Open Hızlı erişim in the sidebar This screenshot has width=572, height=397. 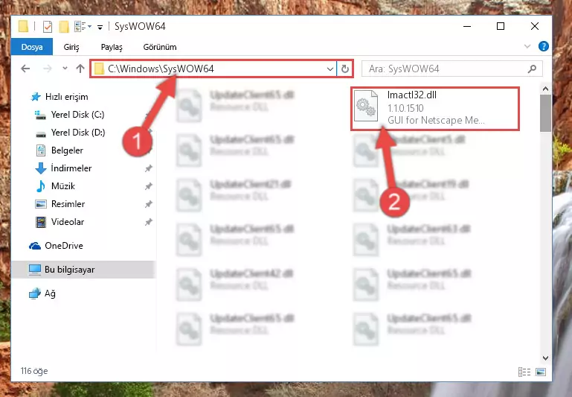[60, 97]
